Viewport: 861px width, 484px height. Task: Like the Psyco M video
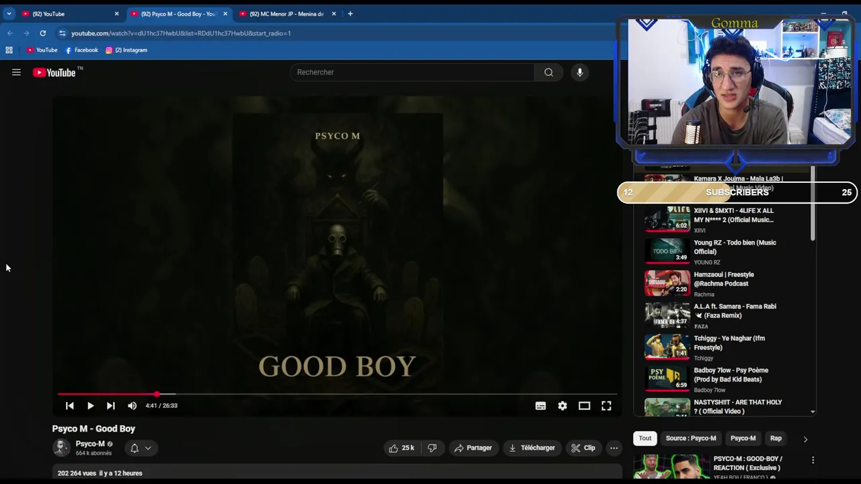[x=402, y=448]
